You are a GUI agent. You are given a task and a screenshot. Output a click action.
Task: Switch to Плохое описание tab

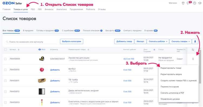point(93,30)
